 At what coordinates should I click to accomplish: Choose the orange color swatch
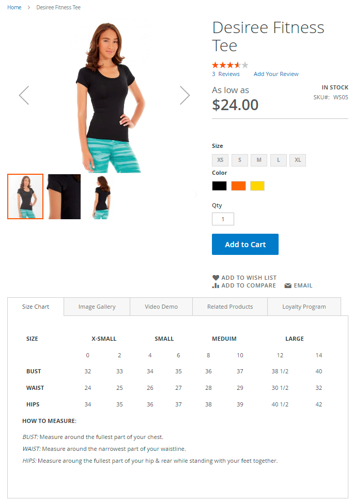click(x=238, y=186)
